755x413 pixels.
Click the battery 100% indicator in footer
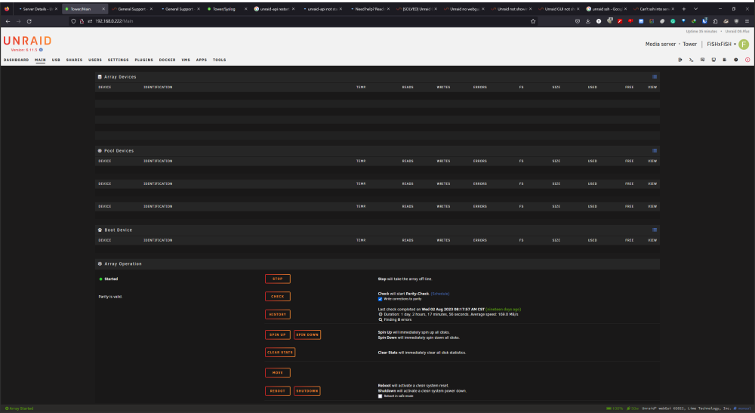[x=615, y=408]
